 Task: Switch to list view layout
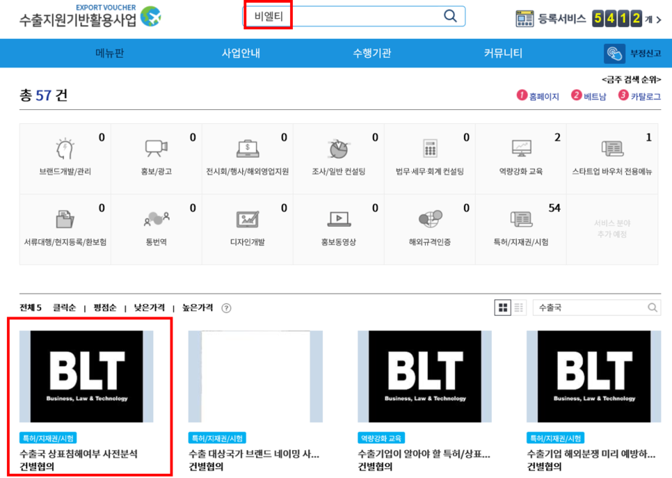click(518, 307)
